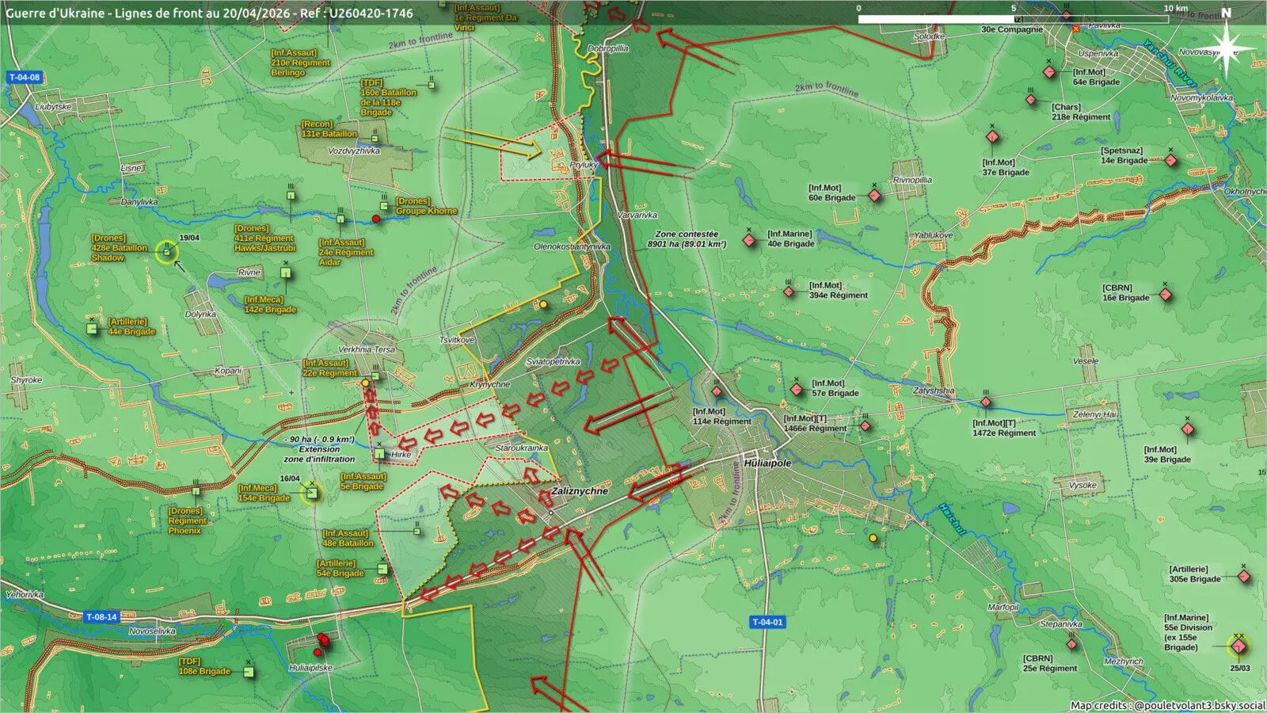Click the Huliaipole town label
Screen dimensions: 1267x713
point(767,463)
